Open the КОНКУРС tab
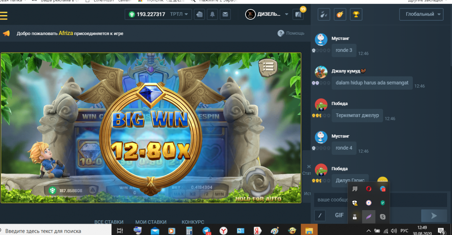452x235 pixels. coord(193,222)
